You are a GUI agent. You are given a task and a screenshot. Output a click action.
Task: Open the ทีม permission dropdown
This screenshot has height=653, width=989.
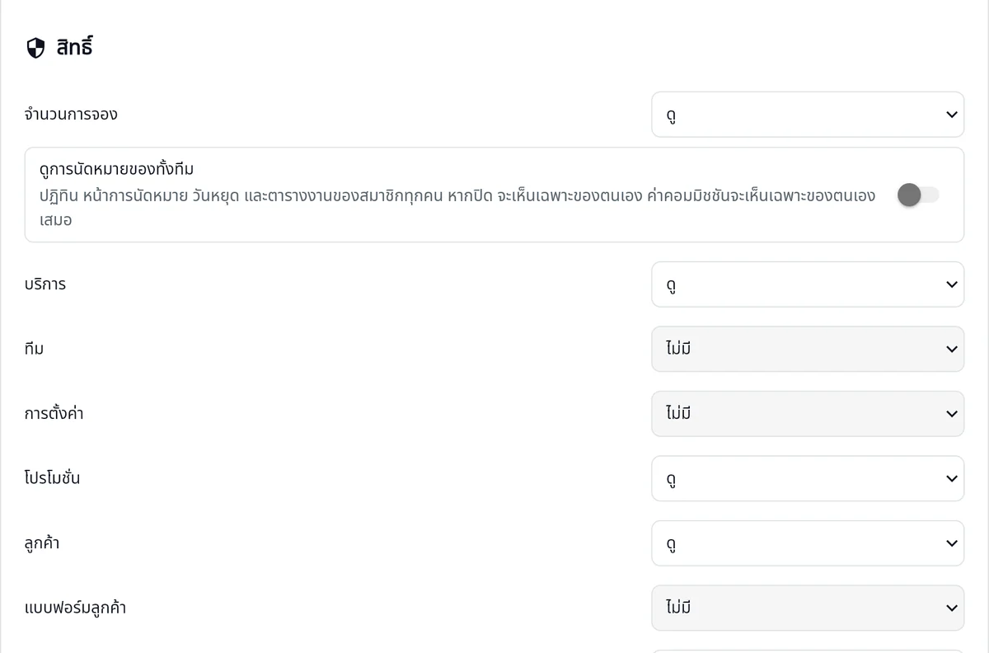point(808,349)
